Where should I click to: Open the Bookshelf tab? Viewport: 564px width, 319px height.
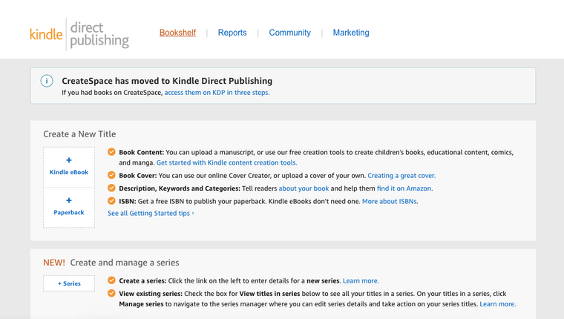(177, 33)
